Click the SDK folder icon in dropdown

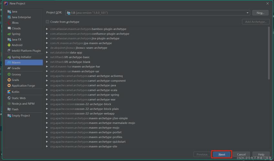point(69,13)
